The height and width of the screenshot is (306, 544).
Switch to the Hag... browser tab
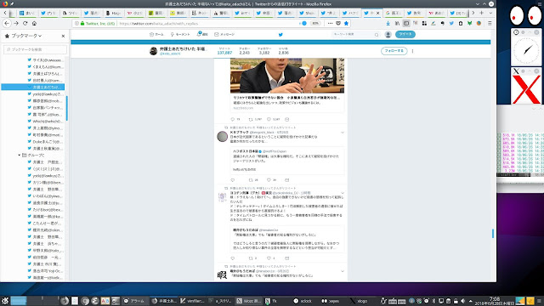(x=113, y=13)
